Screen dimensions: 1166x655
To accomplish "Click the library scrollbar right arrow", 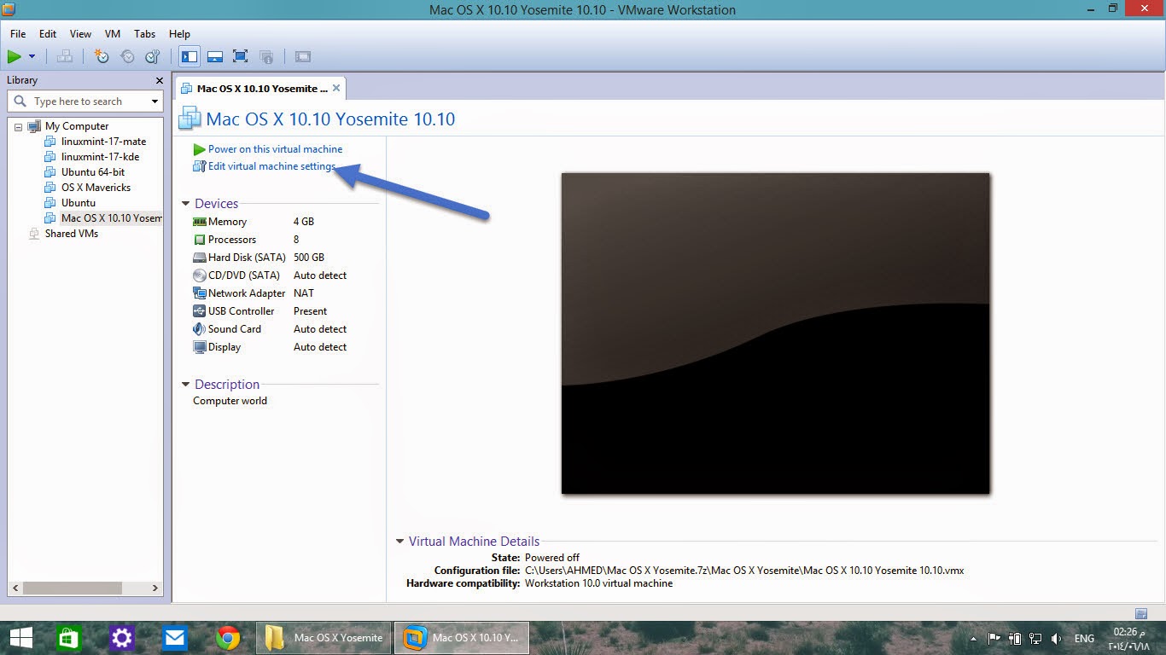I will tap(155, 588).
